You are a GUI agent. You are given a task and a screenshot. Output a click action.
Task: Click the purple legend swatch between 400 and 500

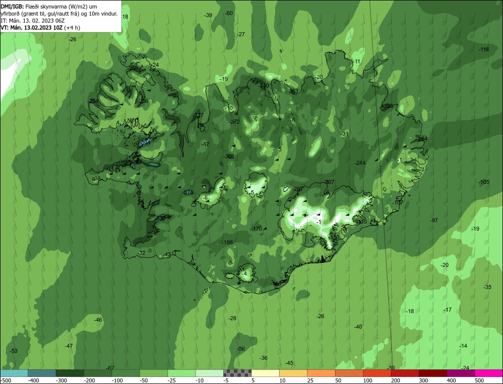461,373
